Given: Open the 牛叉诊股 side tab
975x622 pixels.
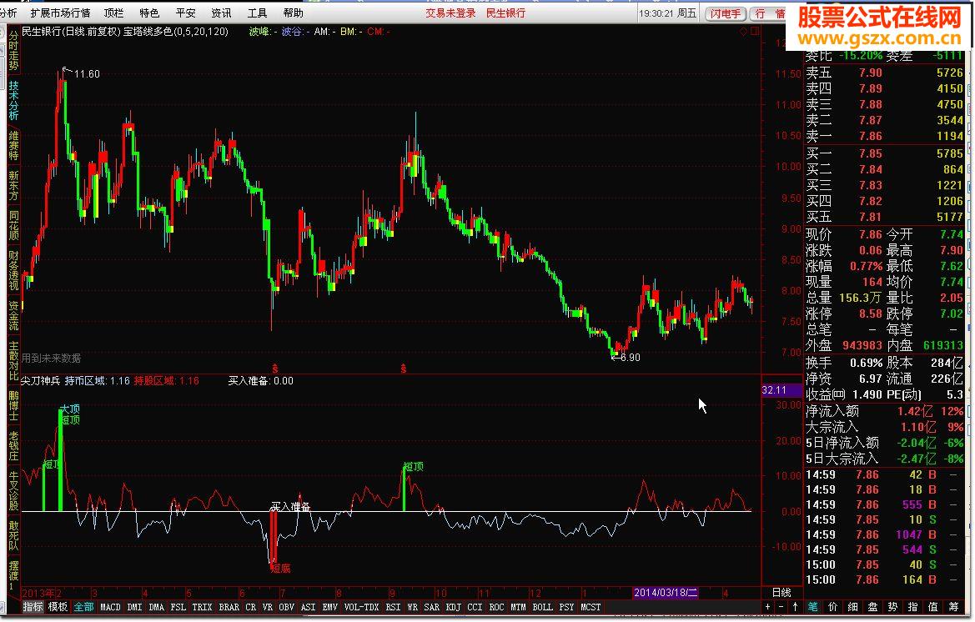Looking at the screenshot, I should click(13, 491).
